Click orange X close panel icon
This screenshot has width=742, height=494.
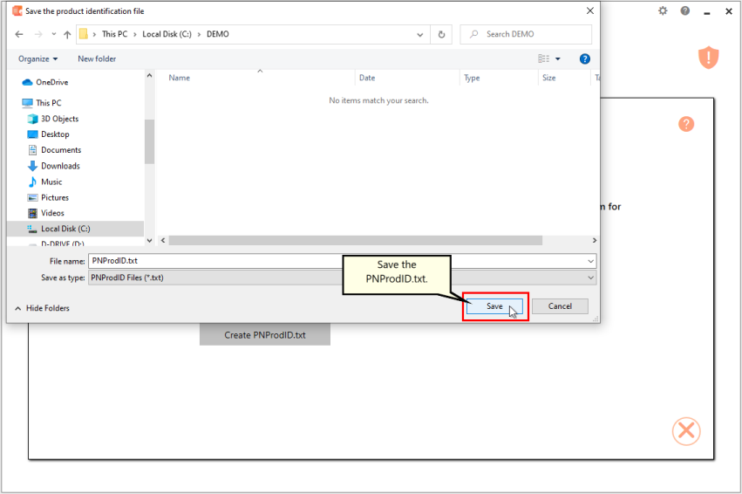pyautogui.click(x=686, y=431)
